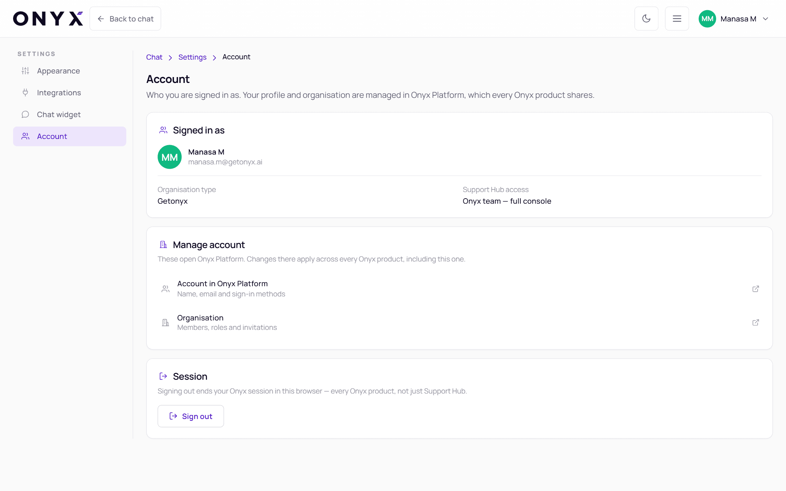Click the SETTINGS sidebar heading
The image size is (786, 491).
[36, 54]
